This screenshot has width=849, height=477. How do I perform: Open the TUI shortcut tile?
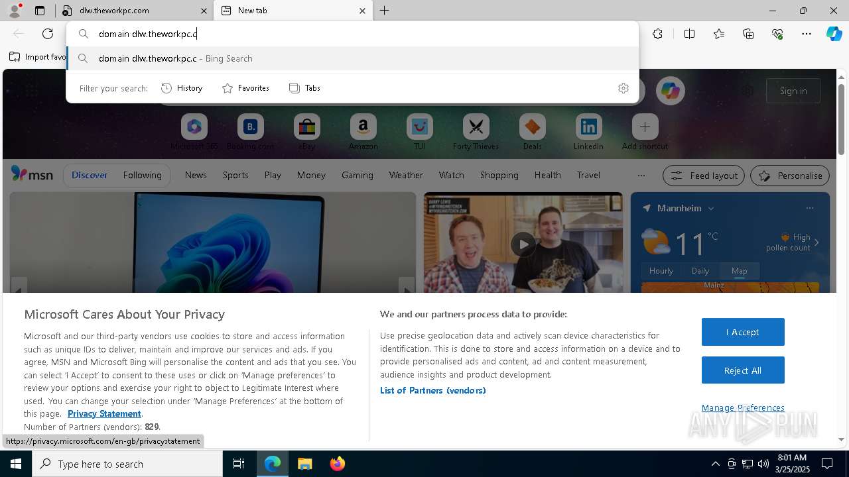point(419,132)
